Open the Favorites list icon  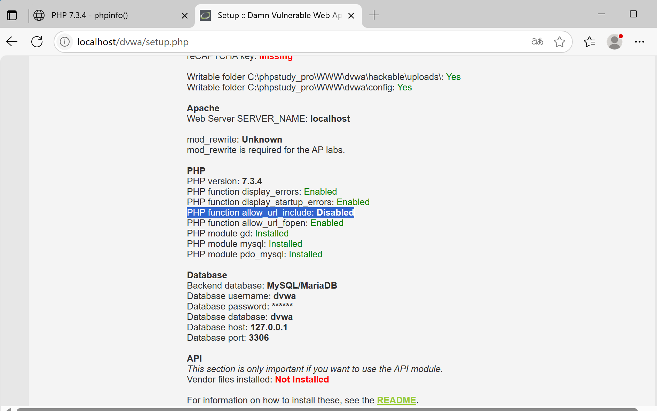589,42
